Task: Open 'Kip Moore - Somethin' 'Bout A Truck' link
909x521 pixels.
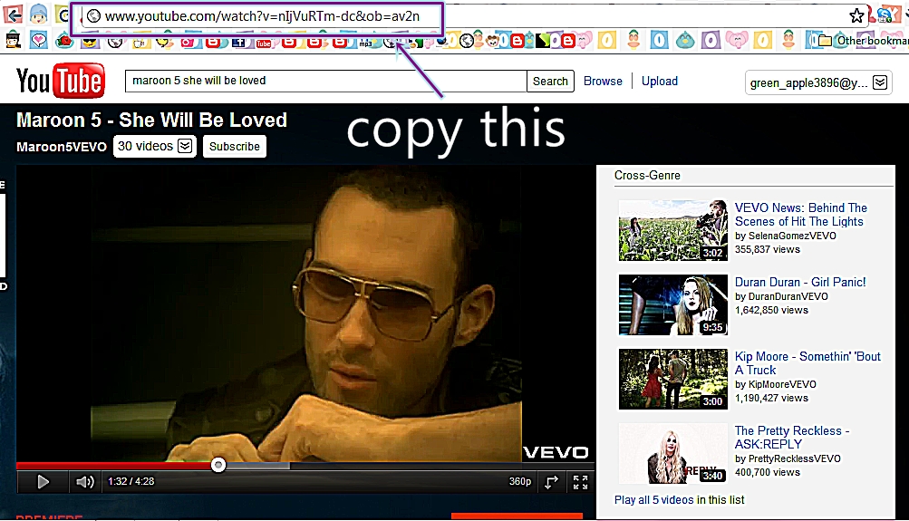Action: [807, 362]
